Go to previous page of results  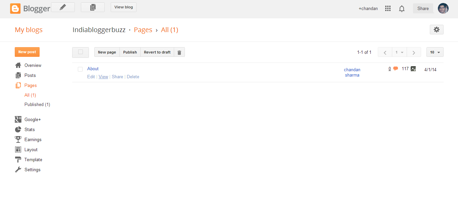tap(385, 52)
